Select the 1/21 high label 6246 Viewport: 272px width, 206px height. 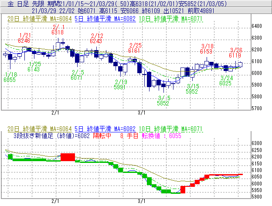click(24, 41)
